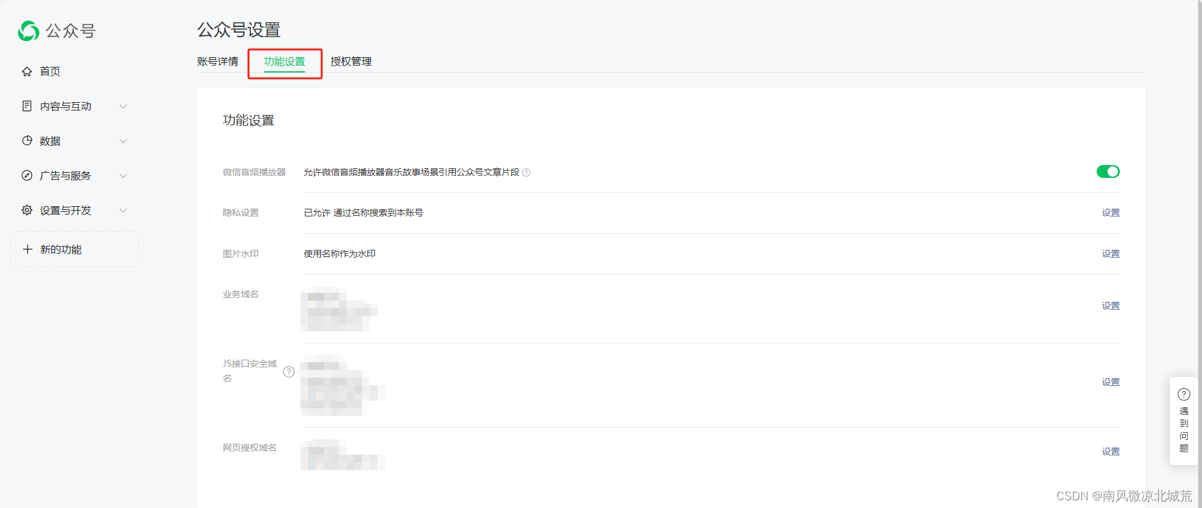Click the 遇到问题 help text
The height and width of the screenshot is (508, 1202).
tap(1184, 430)
